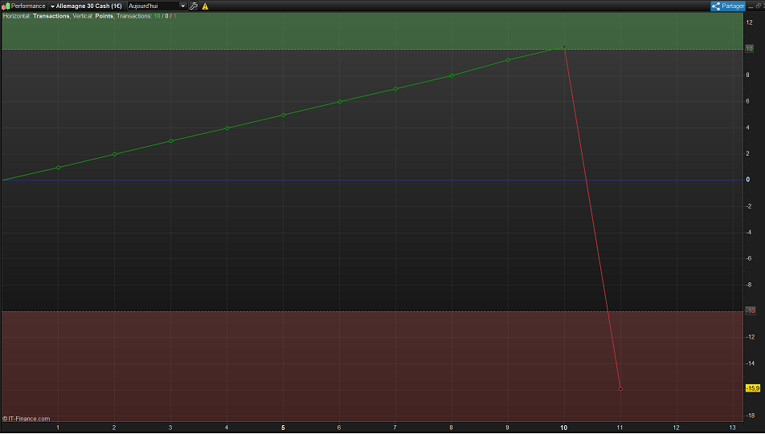The height and width of the screenshot is (434, 765).
Task: Click the bold Transactions horizontal-axis setting
Action: 51,16
